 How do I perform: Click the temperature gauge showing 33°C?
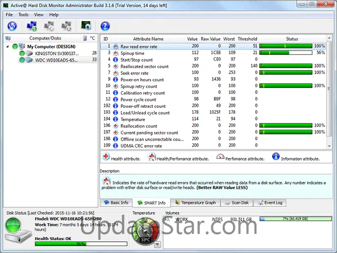[x=145, y=231]
